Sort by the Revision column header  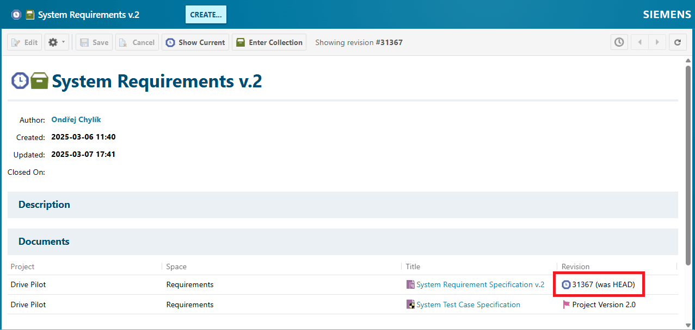(575, 266)
